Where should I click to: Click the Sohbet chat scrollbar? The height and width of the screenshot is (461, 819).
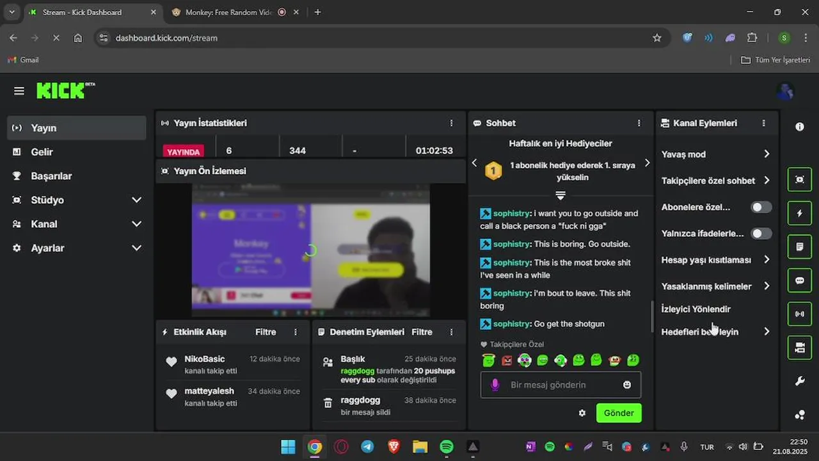[653, 316]
